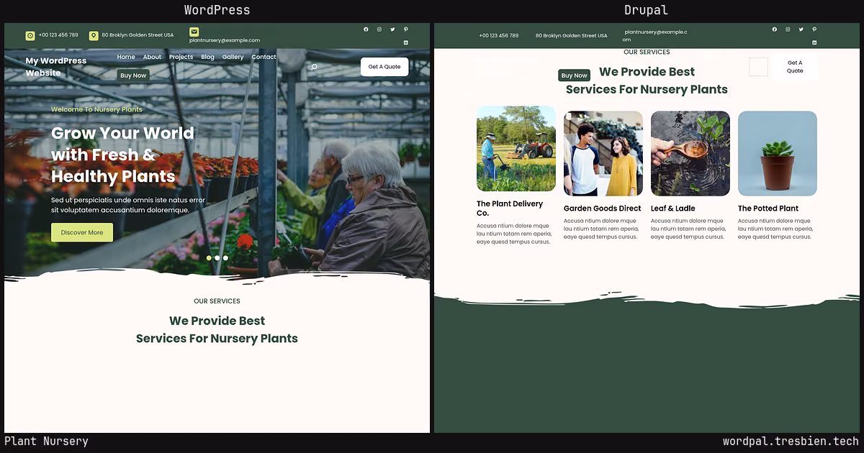Open the Blog menu item in WordPress nav
The height and width of the screenshot is (453, 864).
pyautogui.click(x=207, y=57)
